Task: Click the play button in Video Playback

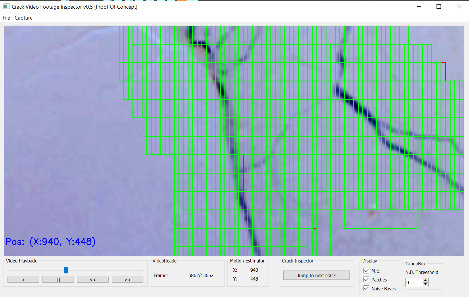Action: point(23,280)
